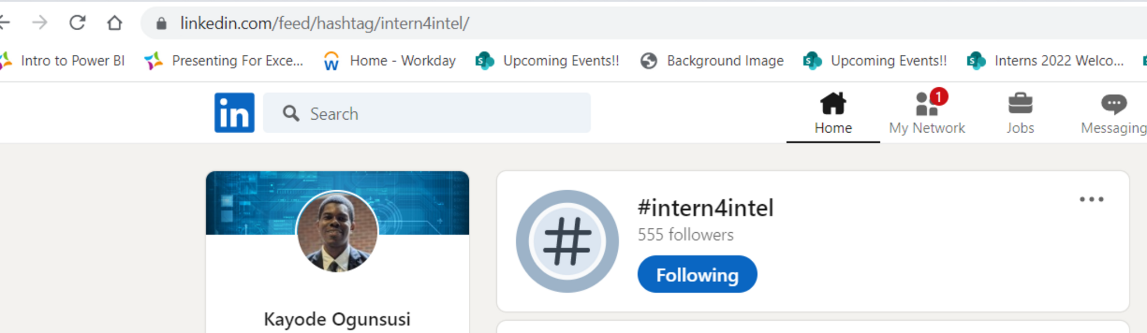Click the Kayode Ogunsusi name link
Viewport: 1147px width, 333px height.
click(x=337, y=319)
